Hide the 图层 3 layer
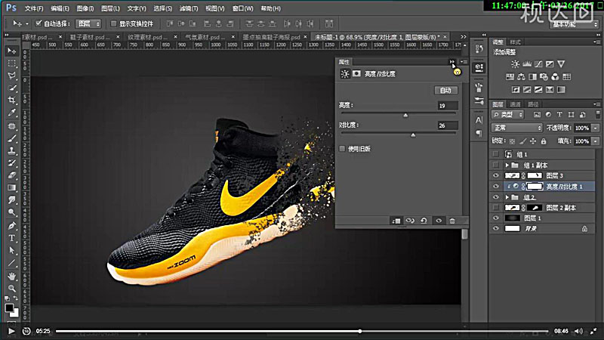604x340 pixels. tap(496, 176)
